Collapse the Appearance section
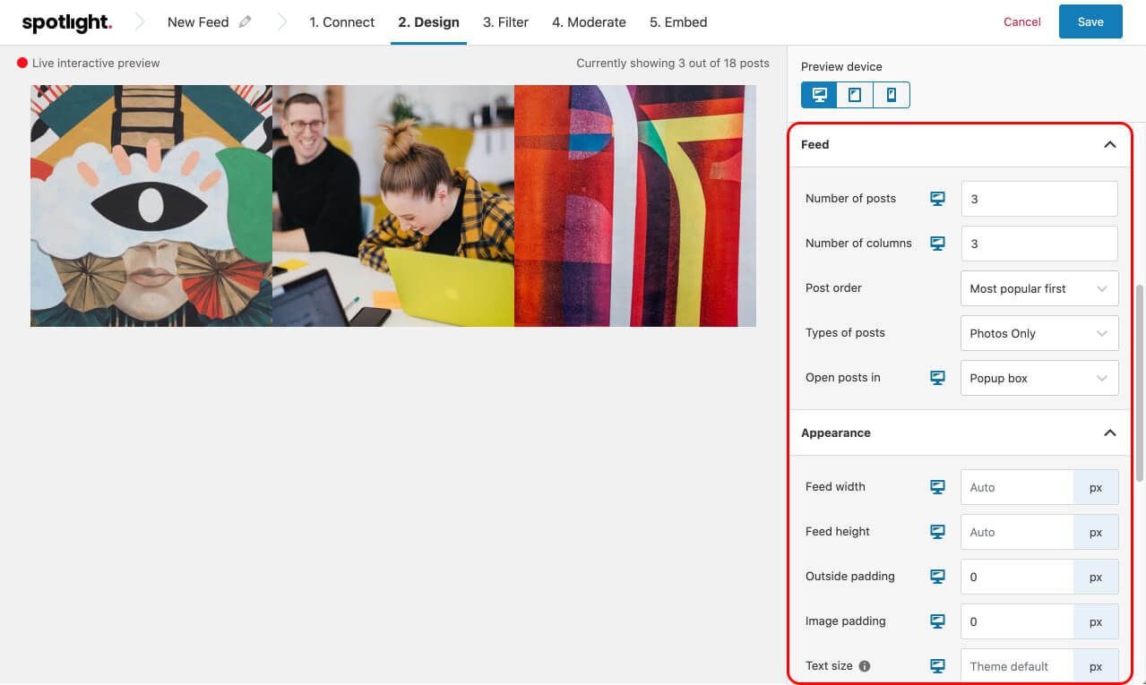The image size is (1146, 685). pos(1109,432)
